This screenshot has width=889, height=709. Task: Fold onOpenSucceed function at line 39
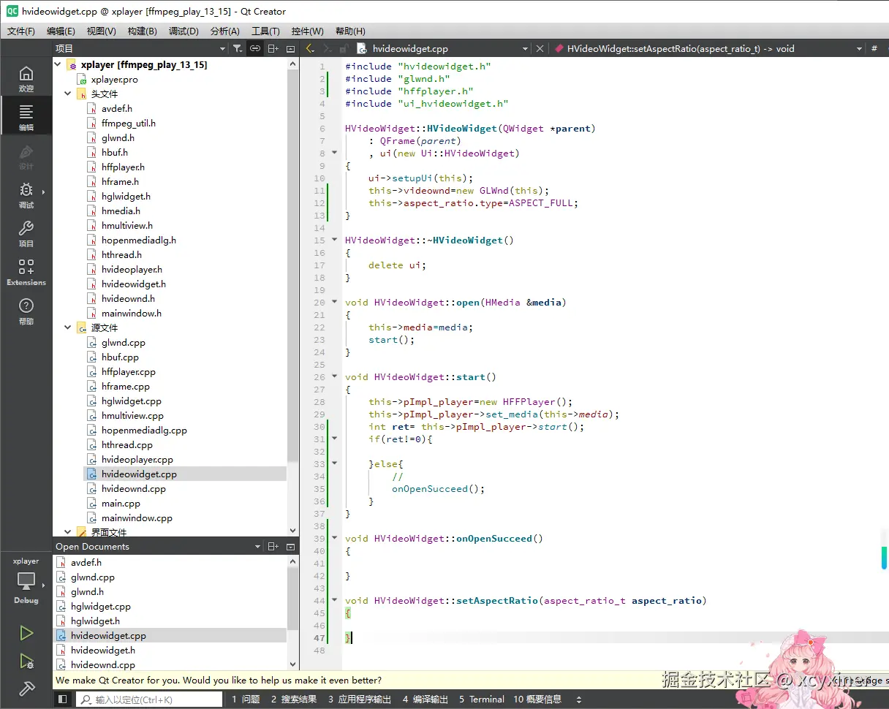[x=335, y=538]
